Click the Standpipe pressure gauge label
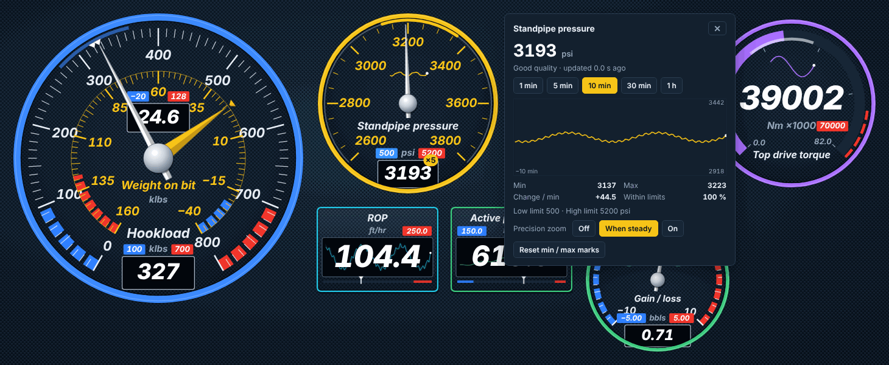Viewport: 889px width, 365px height. pyautogui.click(x=408, y=126)
